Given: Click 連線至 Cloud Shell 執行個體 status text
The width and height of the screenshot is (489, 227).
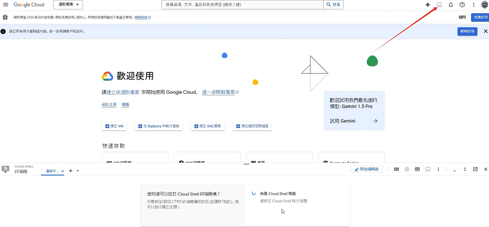Looking at the screenshot, I should pyautogui.click(x=284, y=201).
